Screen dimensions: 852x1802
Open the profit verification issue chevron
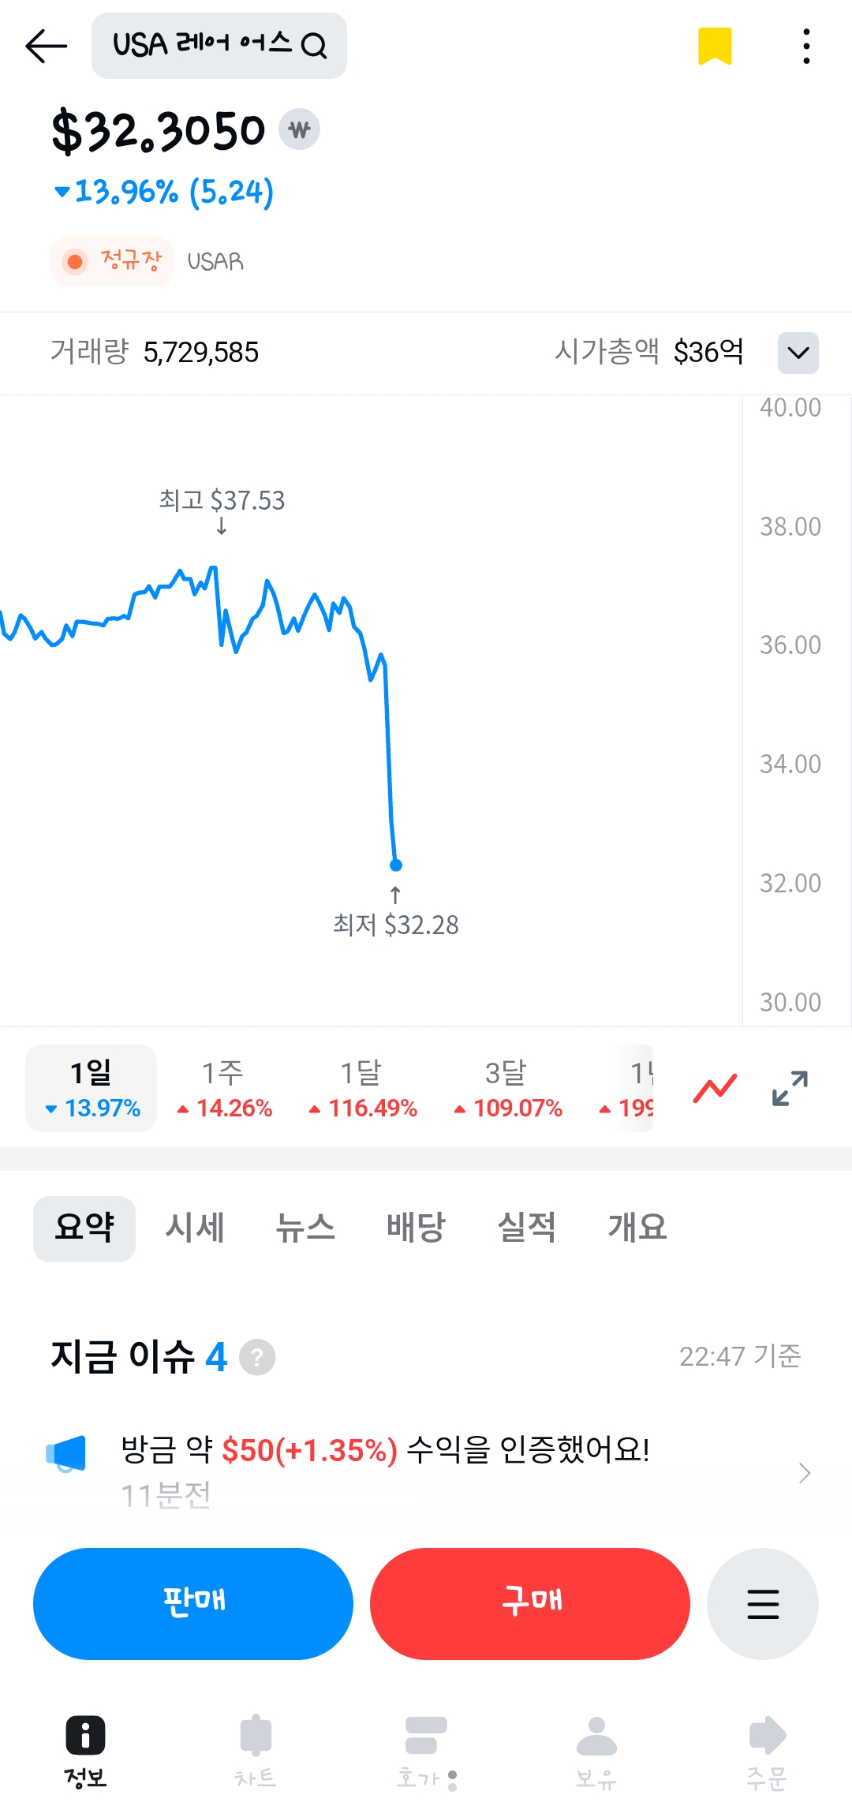[804, 1472]
